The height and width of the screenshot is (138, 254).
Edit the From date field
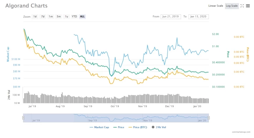[x=171, y=16]
